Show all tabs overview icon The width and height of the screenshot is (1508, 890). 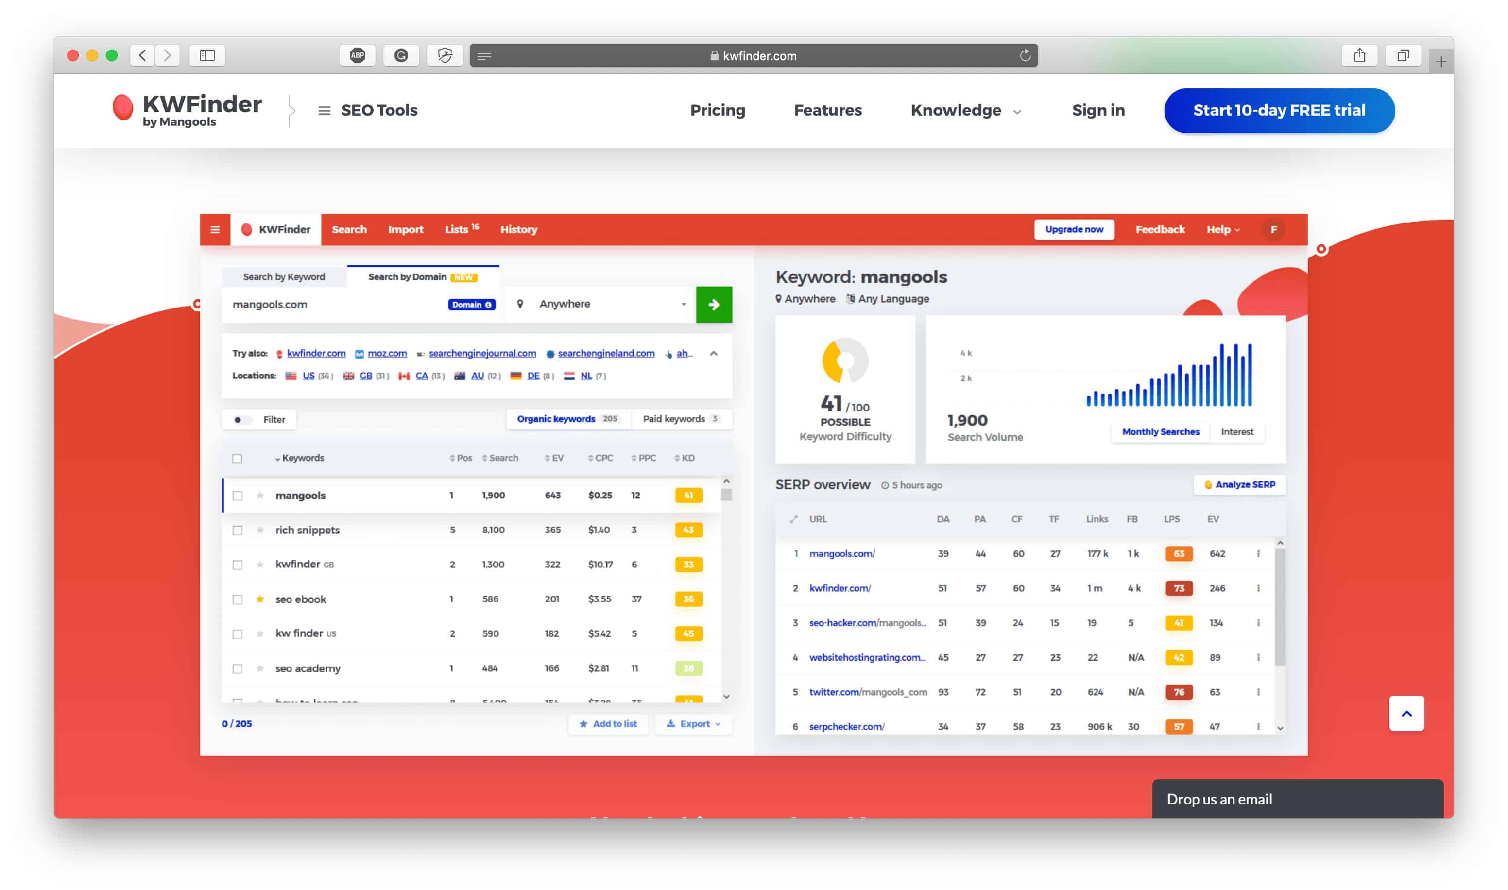tap(1403, 56)
